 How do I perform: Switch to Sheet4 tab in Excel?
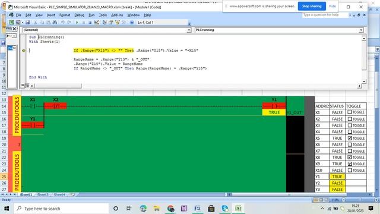[59, 194]
